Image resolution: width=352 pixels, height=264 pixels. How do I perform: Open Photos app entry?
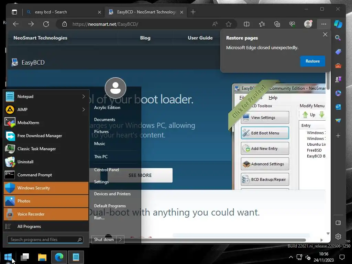[x=46, y=201]
